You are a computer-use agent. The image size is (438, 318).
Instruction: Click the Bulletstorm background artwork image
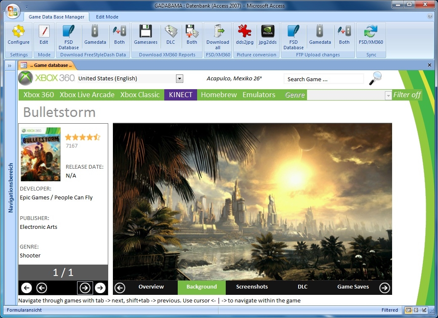click(x=252, y=201)
